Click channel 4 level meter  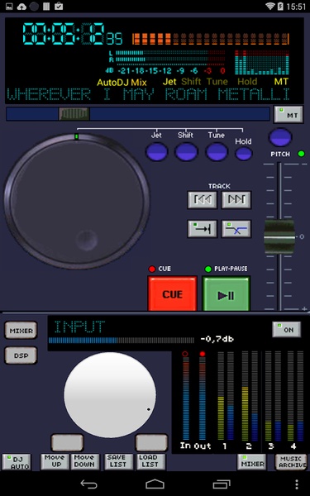[x=295, y=396]
